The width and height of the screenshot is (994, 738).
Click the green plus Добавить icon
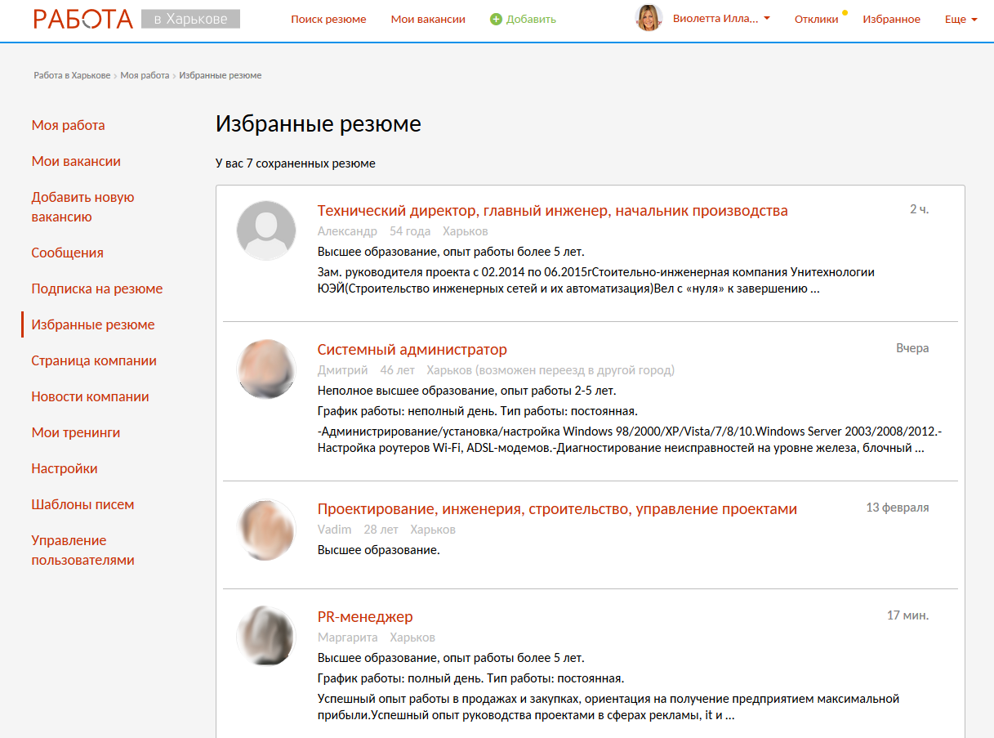(x=496, y=20)
